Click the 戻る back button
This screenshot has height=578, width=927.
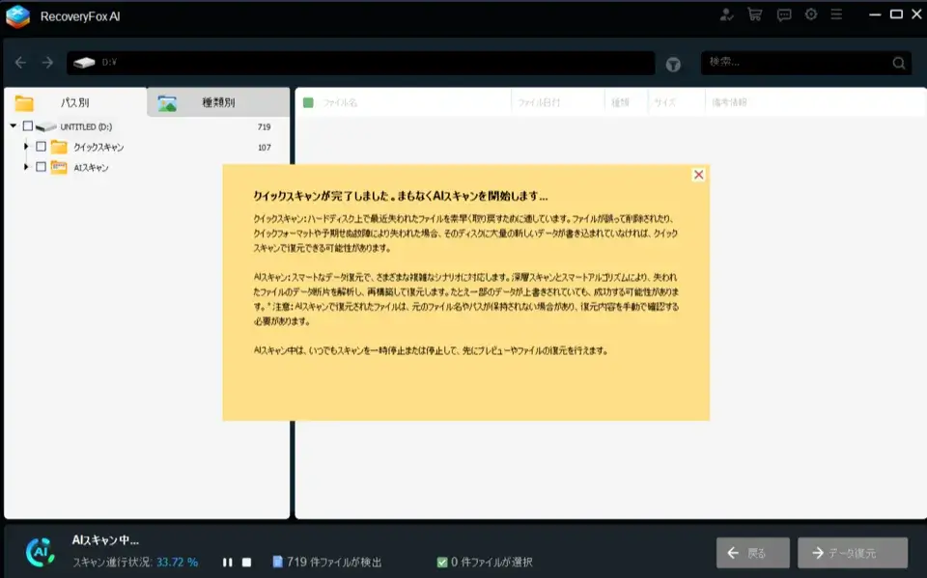tap(752, 553)
